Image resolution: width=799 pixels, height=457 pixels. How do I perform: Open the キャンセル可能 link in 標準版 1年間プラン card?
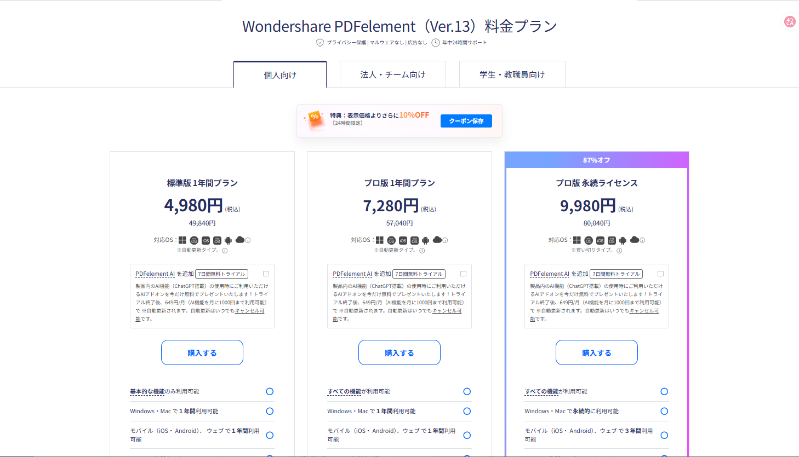pos(249,311)
